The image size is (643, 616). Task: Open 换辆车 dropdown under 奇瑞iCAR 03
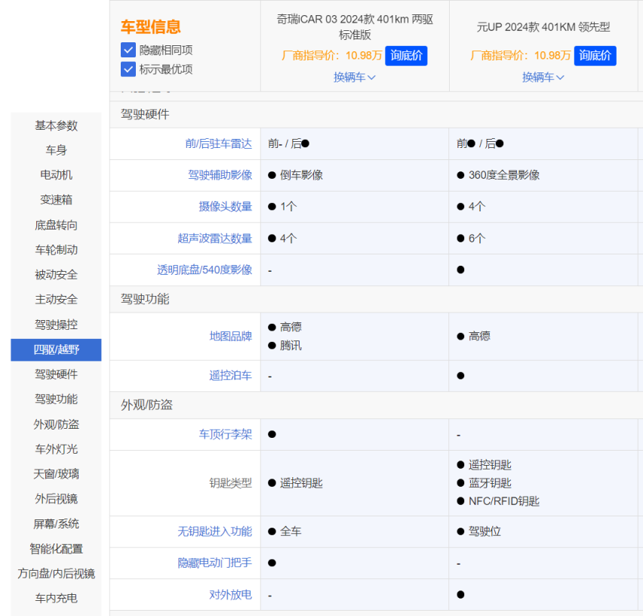click(x=354, y=77)
